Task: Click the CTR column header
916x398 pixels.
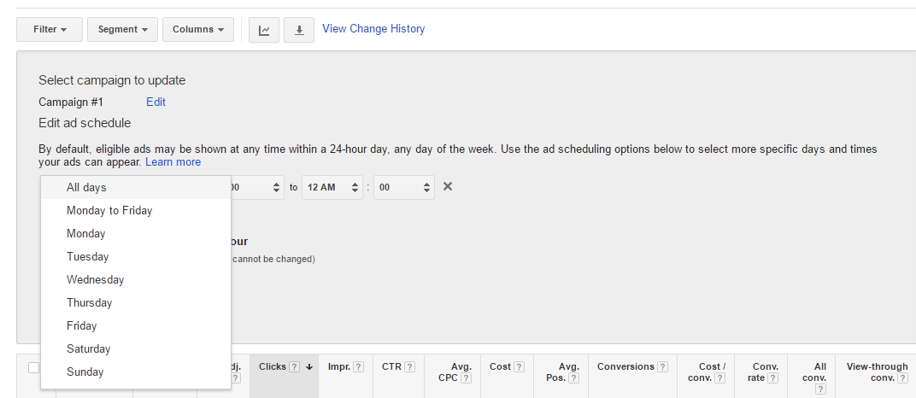Action: pos(390,366)
